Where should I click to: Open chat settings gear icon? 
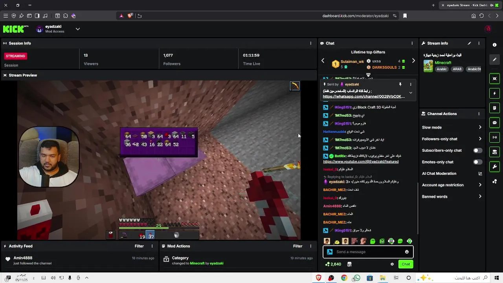click(392, 264)
